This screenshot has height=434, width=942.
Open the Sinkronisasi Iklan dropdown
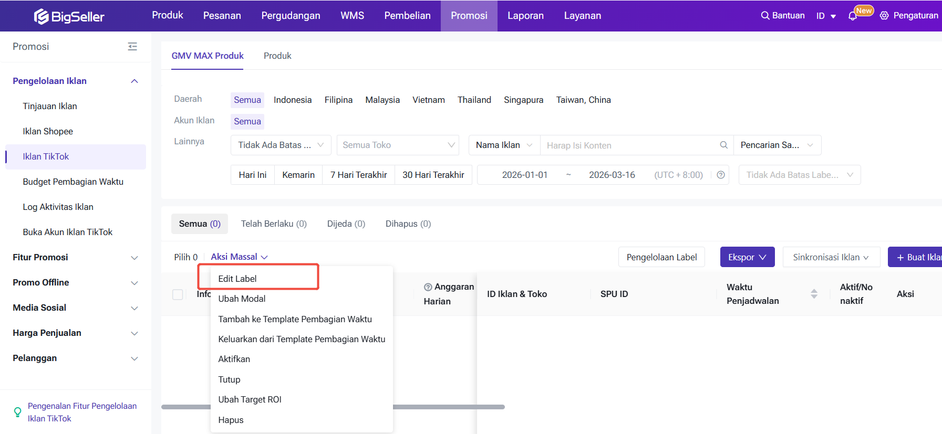(831, 257)
